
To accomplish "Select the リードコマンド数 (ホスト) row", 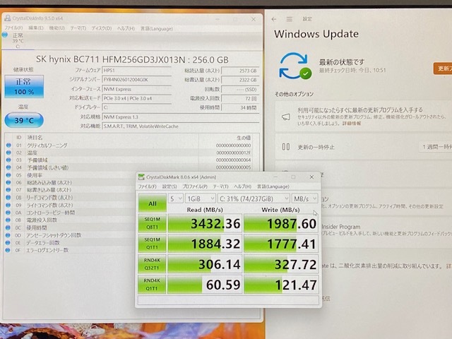I will click(x=71, y=198).
